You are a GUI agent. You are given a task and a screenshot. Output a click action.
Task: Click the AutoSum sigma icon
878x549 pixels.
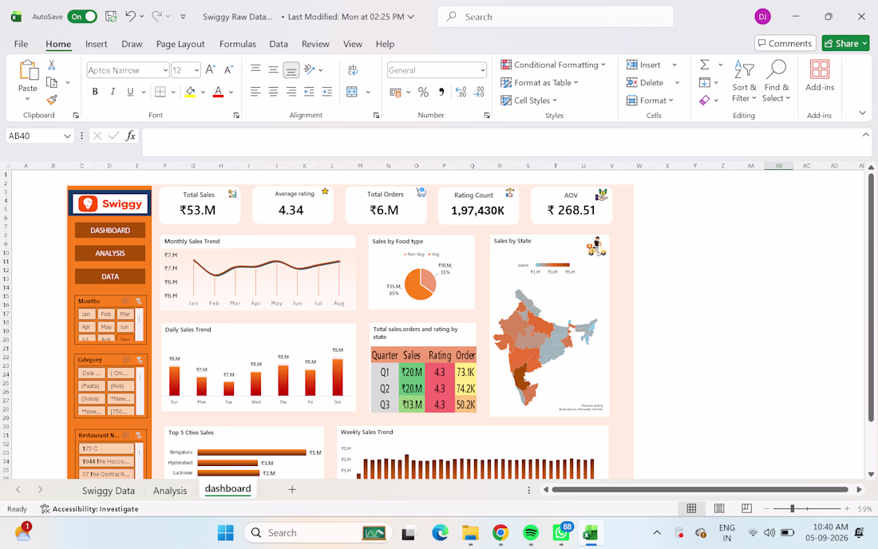coord(705,65)
